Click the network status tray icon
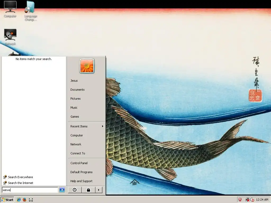The width and height of the screenshot is (271, 203). click(247, 200)
